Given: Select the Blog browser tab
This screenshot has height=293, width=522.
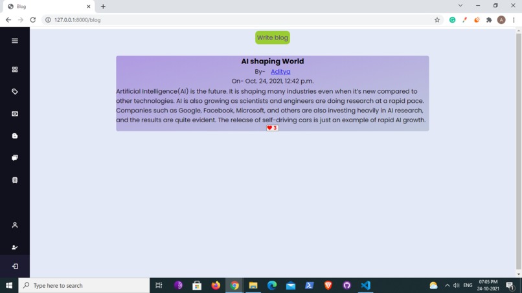Looking at the screenshot, I should (49, 6).
